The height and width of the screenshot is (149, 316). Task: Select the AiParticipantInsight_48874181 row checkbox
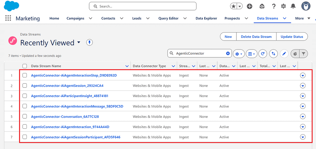pos(25,96)
